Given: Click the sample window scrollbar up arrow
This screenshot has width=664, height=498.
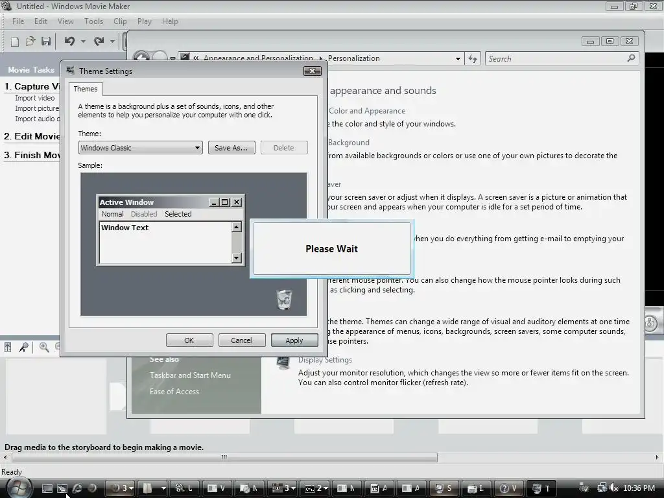Looking at the screenshot, I should pos(237,228).
